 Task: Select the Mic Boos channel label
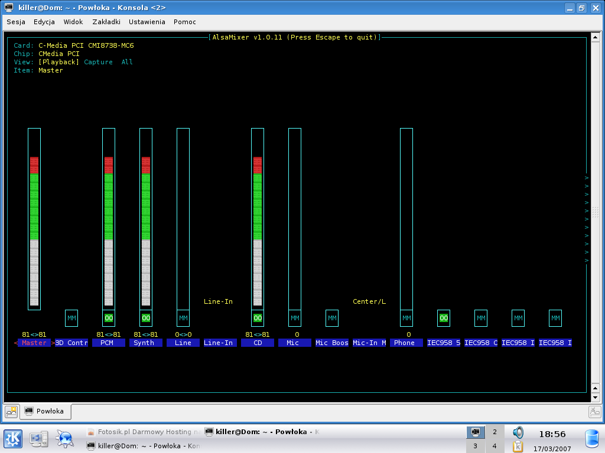332,343
